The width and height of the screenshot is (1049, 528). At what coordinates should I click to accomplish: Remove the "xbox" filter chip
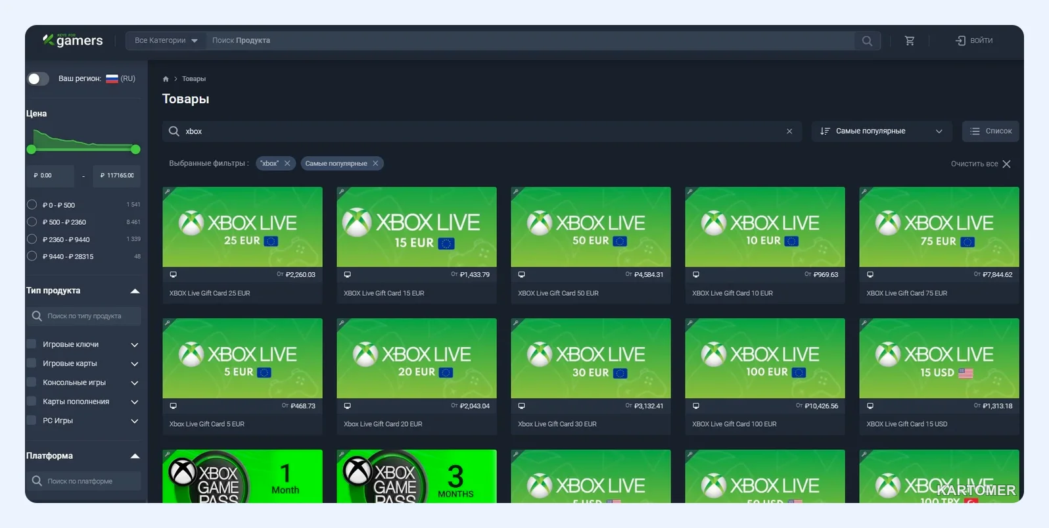click(x=287, y=164)
